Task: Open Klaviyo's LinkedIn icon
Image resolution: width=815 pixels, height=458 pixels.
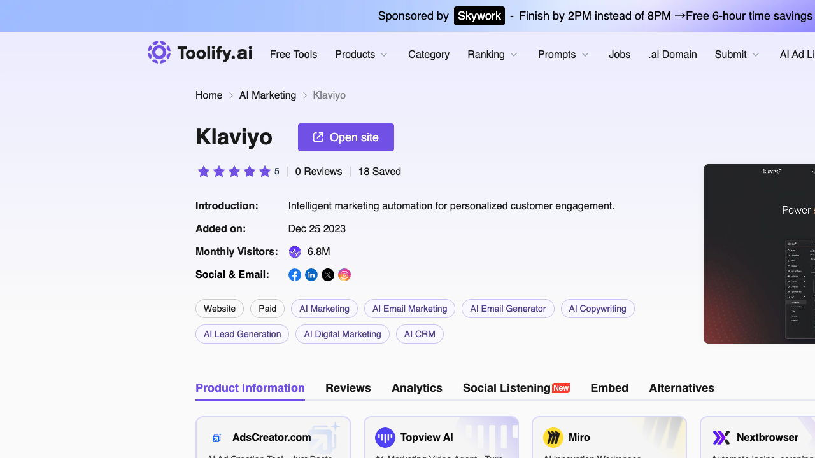Action: (311, 275)
